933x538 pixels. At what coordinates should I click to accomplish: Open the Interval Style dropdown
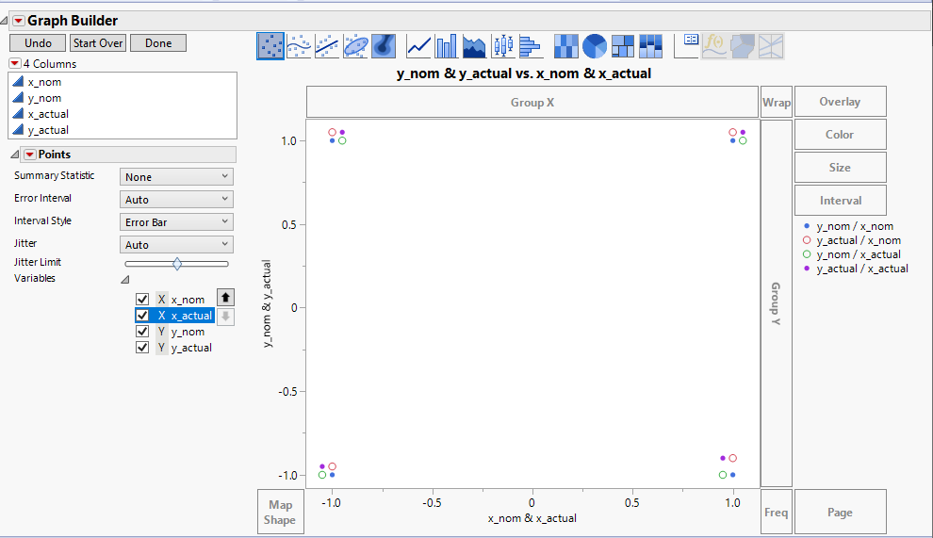click(x=176, y=222)
